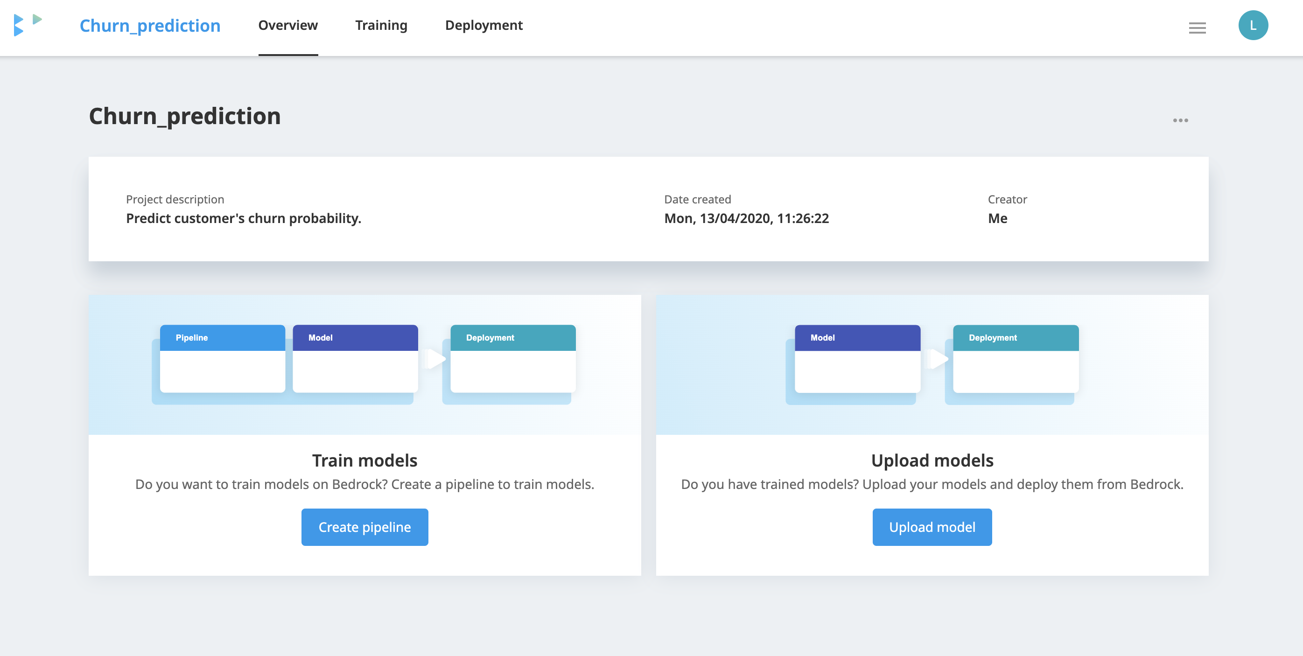Click the arrow icon in Upload models illustration
Viewport: 1303px width, 656px height.
click(939, 359)
